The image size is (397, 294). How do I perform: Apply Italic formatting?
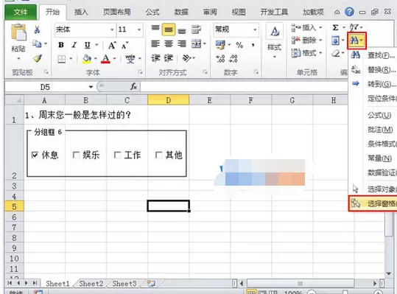tap(74, 45)
